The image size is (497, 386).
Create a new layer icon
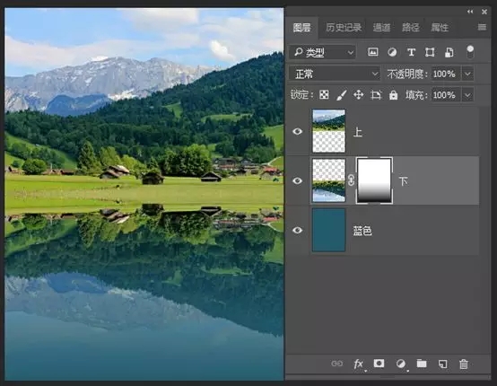click(x=443, y=364)
